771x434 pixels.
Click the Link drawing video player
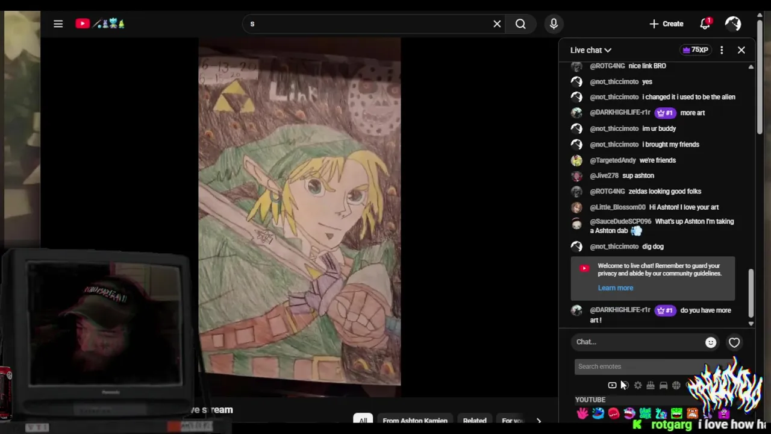[x=299, y=211]
